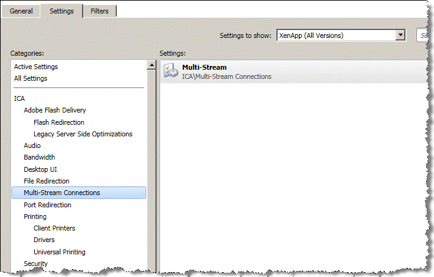Image resolution: width=434 pixels, height=277 pixels.
Task: Click the categories list scrollbar track
Action: [152, 171]
